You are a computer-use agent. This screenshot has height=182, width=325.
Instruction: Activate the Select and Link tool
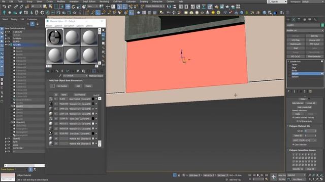[x=16, y=7]
